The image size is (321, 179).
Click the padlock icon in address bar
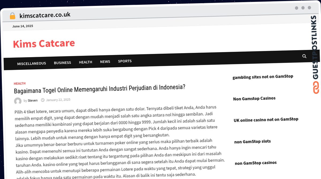point(12,16)
